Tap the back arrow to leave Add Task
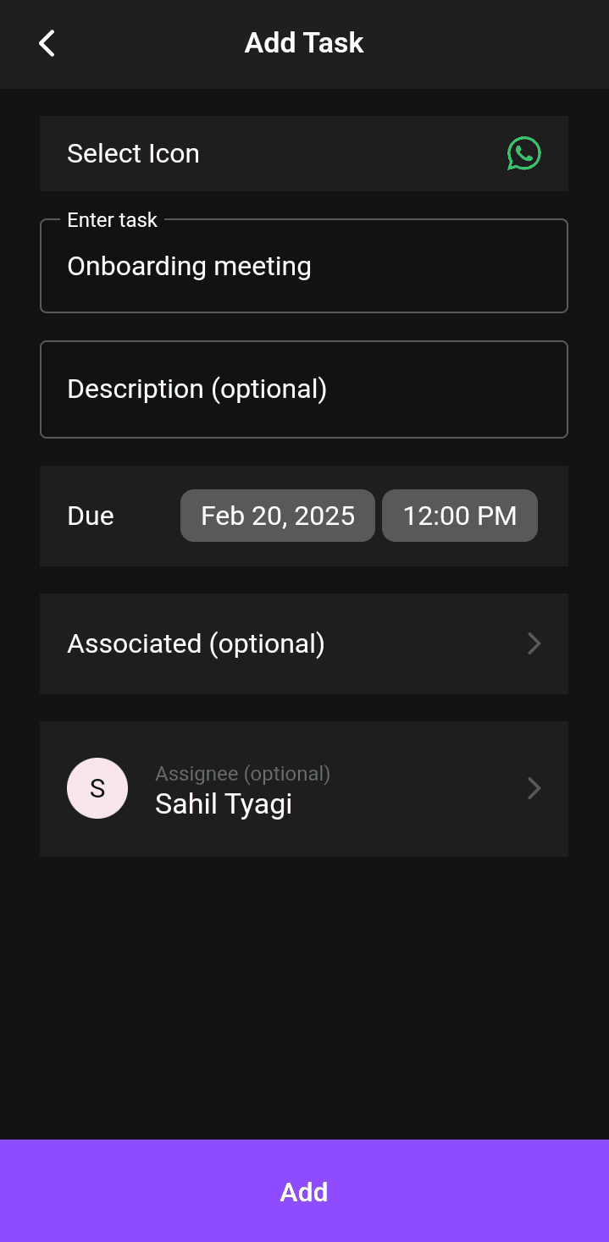609x1242 pixels. click(x=47, y=42)
